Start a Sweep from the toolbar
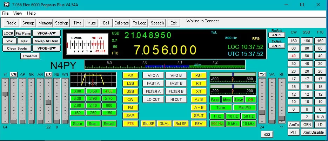 tap(28, 23)
